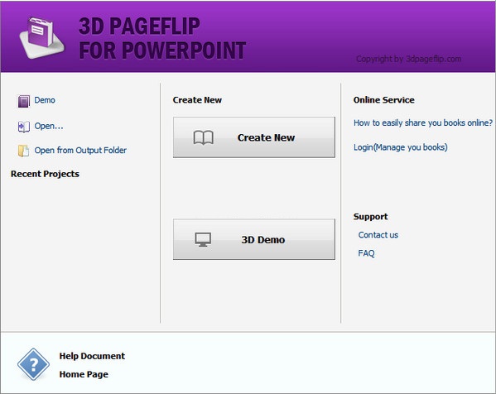Click the Create New button label
Viewport: 496px width, 394px height.
pos(266,137)
